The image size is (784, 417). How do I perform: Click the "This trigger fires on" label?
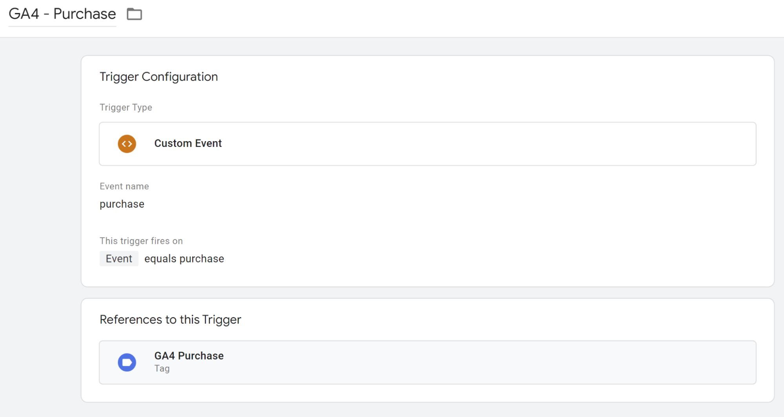141,241
